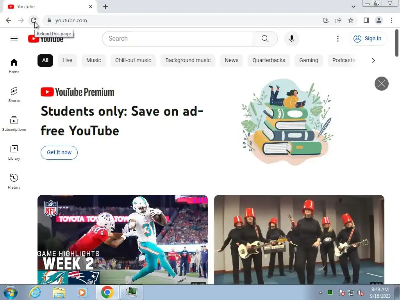The height and width of the screenshot is (300, 400).
Task: Open YouTube hamburger guide menu
Action: coord(14,39)
